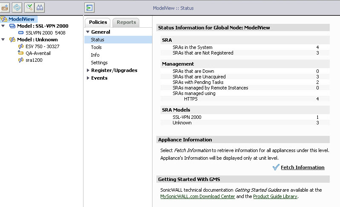The image size is (340, 207).
Task: Collapse the General section arrow
Action: [88, 32]
